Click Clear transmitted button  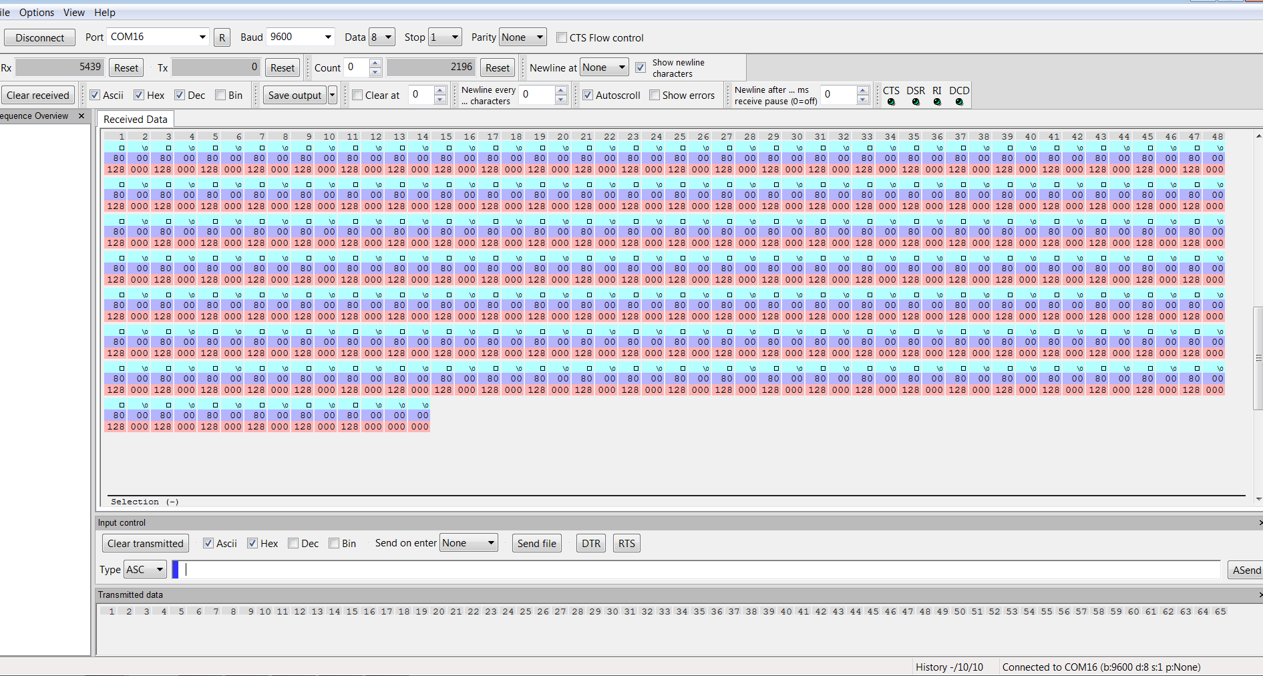click(146, 544)
